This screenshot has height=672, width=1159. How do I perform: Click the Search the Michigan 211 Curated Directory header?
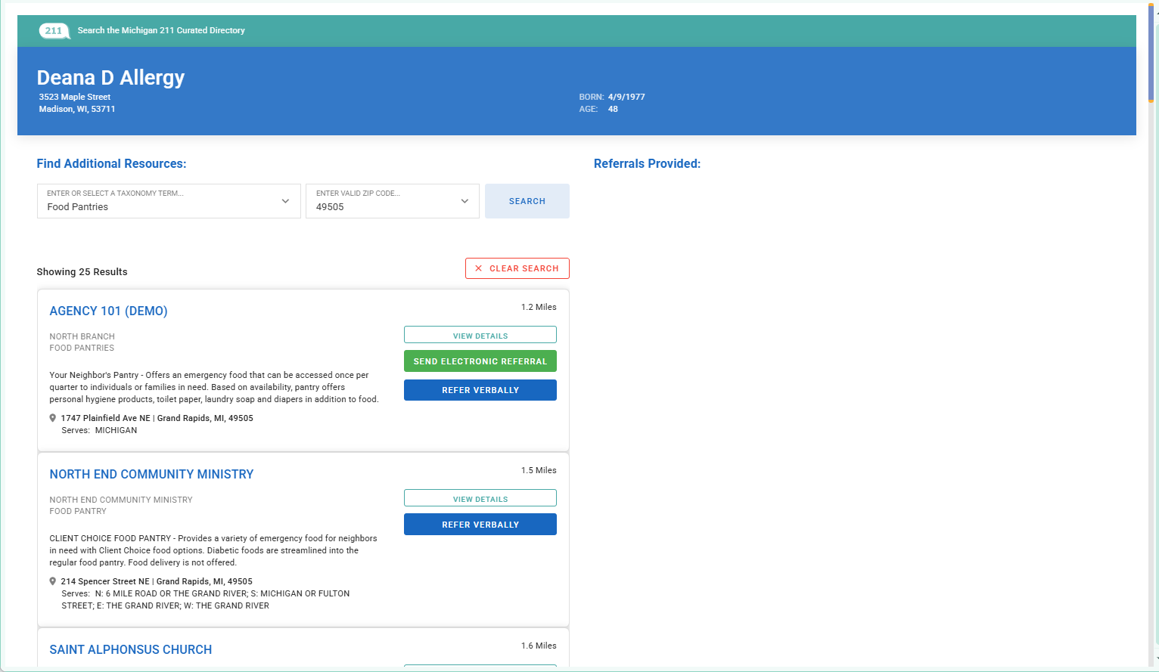click(161, 31)
